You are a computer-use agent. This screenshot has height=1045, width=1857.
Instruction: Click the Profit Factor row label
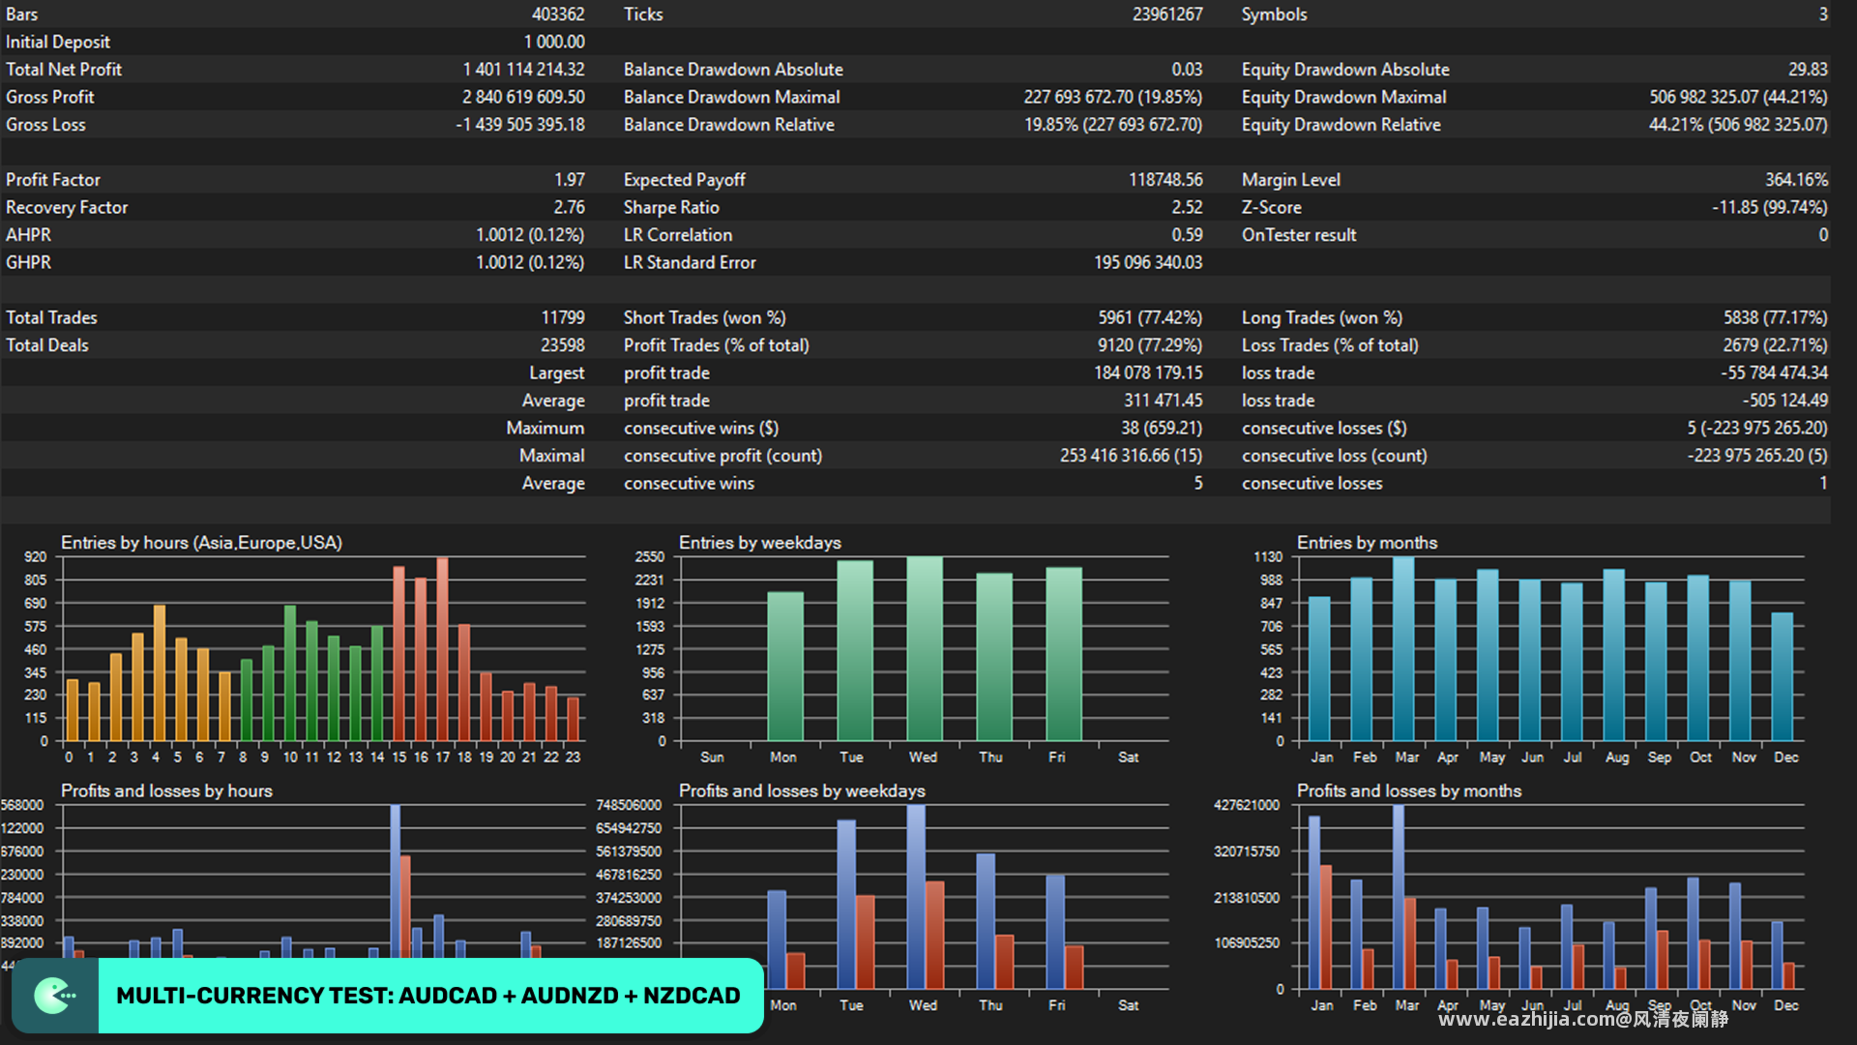click(53, 180)
